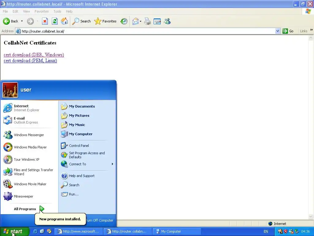Click the user account picture

[x=10, y=90]
